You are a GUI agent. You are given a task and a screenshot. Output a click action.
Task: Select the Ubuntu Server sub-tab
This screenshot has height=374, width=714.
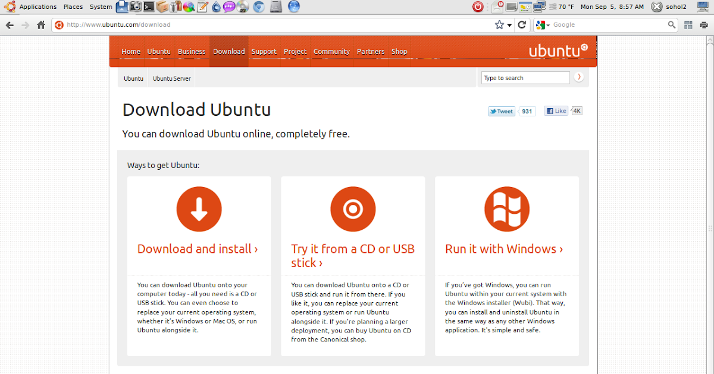tap(171, 78)
